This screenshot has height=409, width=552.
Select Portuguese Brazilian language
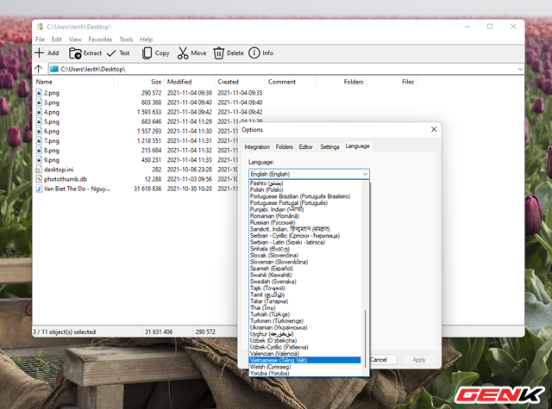[304, 196]
